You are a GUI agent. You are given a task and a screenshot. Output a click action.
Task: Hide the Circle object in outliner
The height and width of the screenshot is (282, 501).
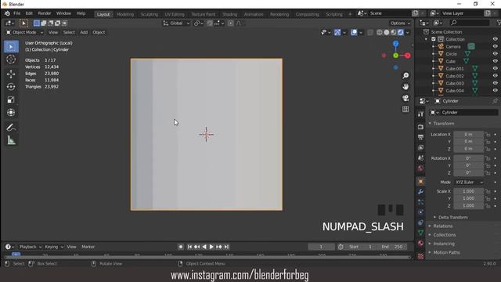tap(495, 54)
